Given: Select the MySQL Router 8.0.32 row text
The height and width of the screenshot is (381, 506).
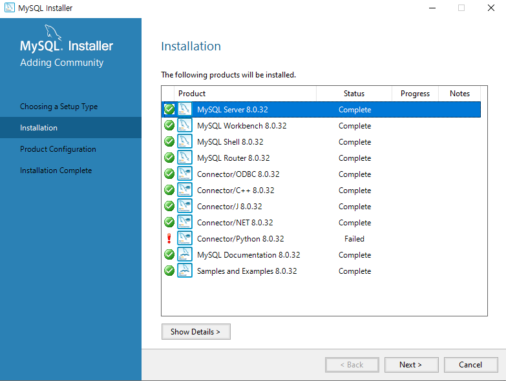Looking at the screenshot, I should click(x=233, y=158).
